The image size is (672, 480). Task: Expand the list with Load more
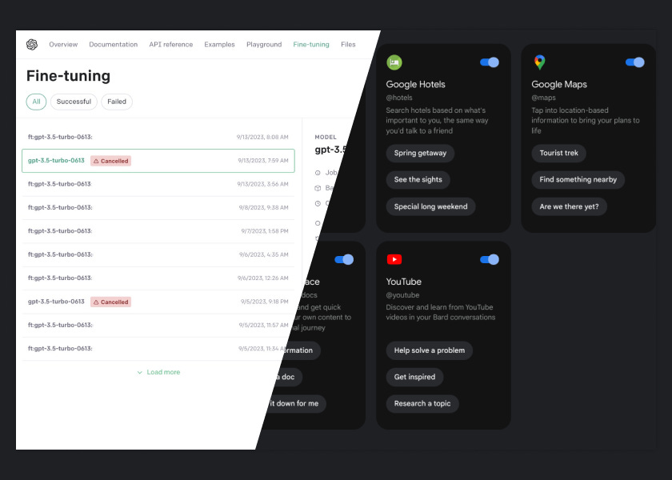pos(158,372)
